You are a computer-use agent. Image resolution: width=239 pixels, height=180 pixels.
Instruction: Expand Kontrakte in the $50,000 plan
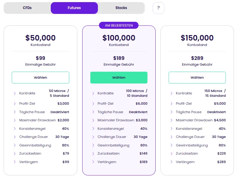coord(15,93)
